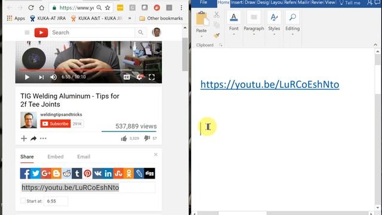Image resolution: width=382 pixels, height=215 pixels.
Task: Open the Apps shortcut in bookmarks bar
Action: [x=16, y=19]
